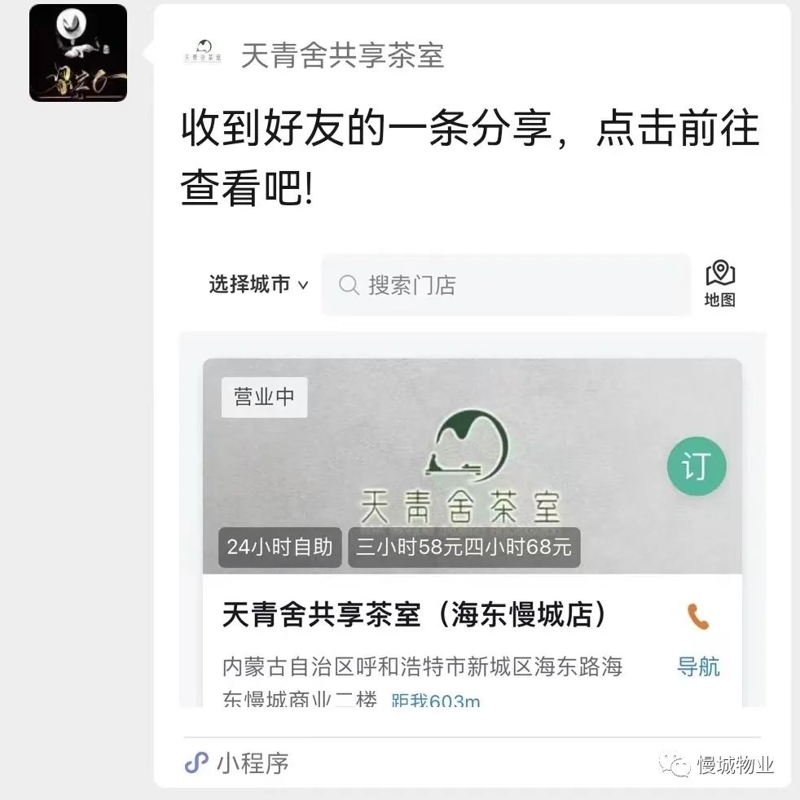Tap the 慢城物业 WeChat watermark icon

coord(675,765)
